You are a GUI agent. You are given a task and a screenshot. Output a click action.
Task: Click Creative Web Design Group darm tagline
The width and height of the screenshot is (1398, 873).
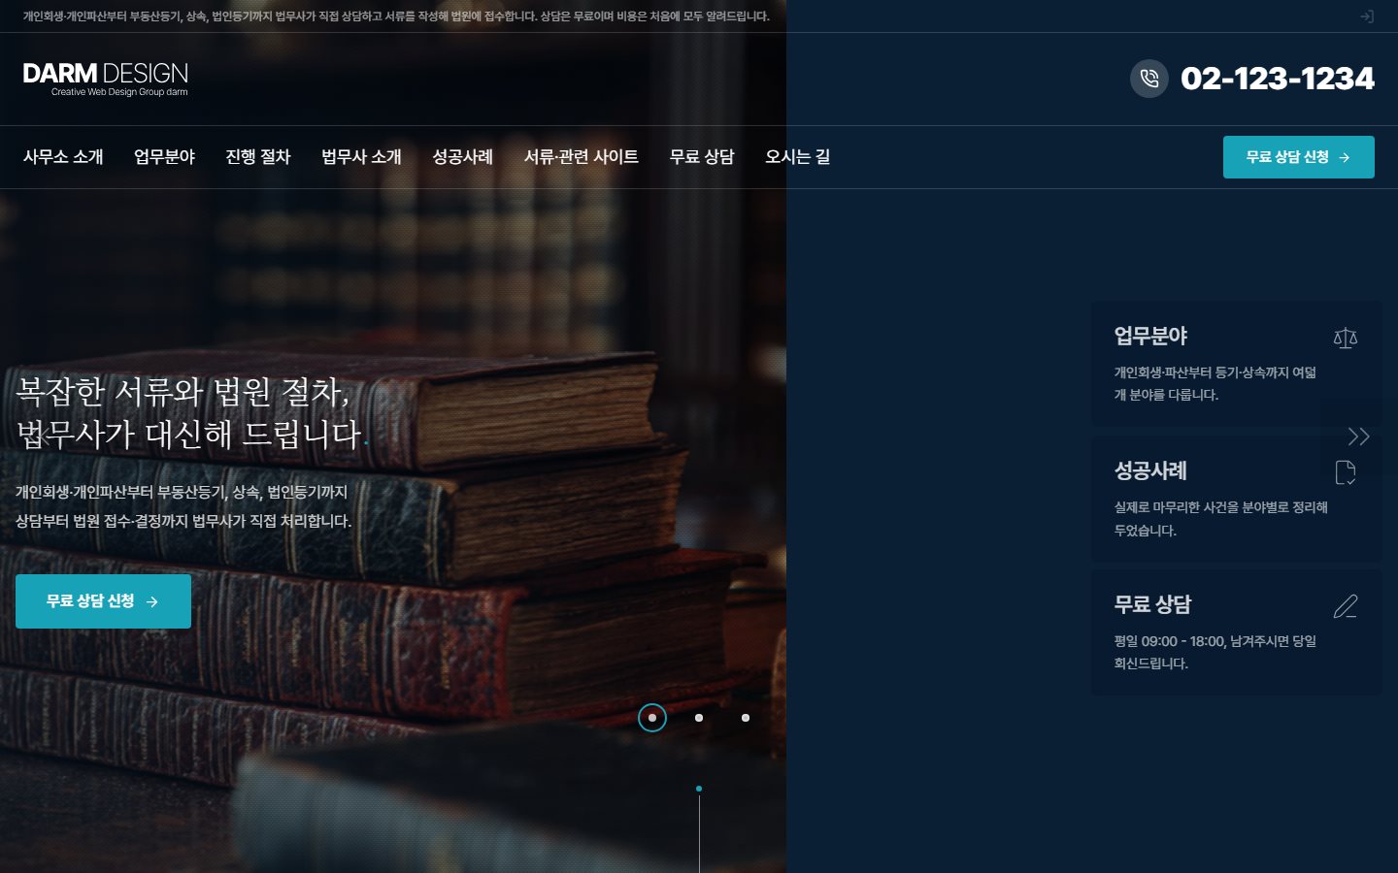point(119,92)
